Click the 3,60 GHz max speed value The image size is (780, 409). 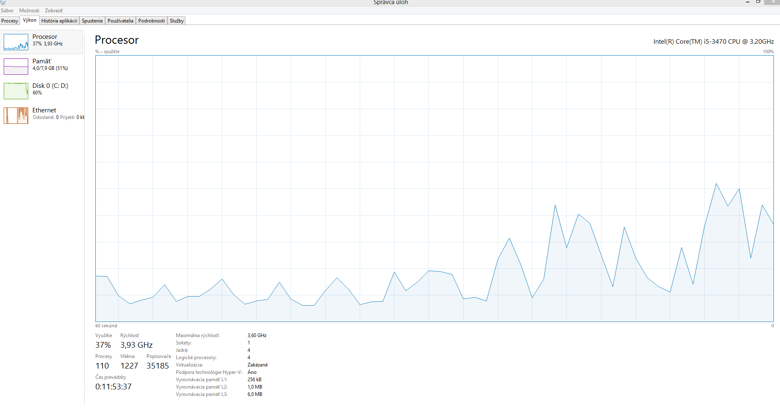click(x=257, y=335)
